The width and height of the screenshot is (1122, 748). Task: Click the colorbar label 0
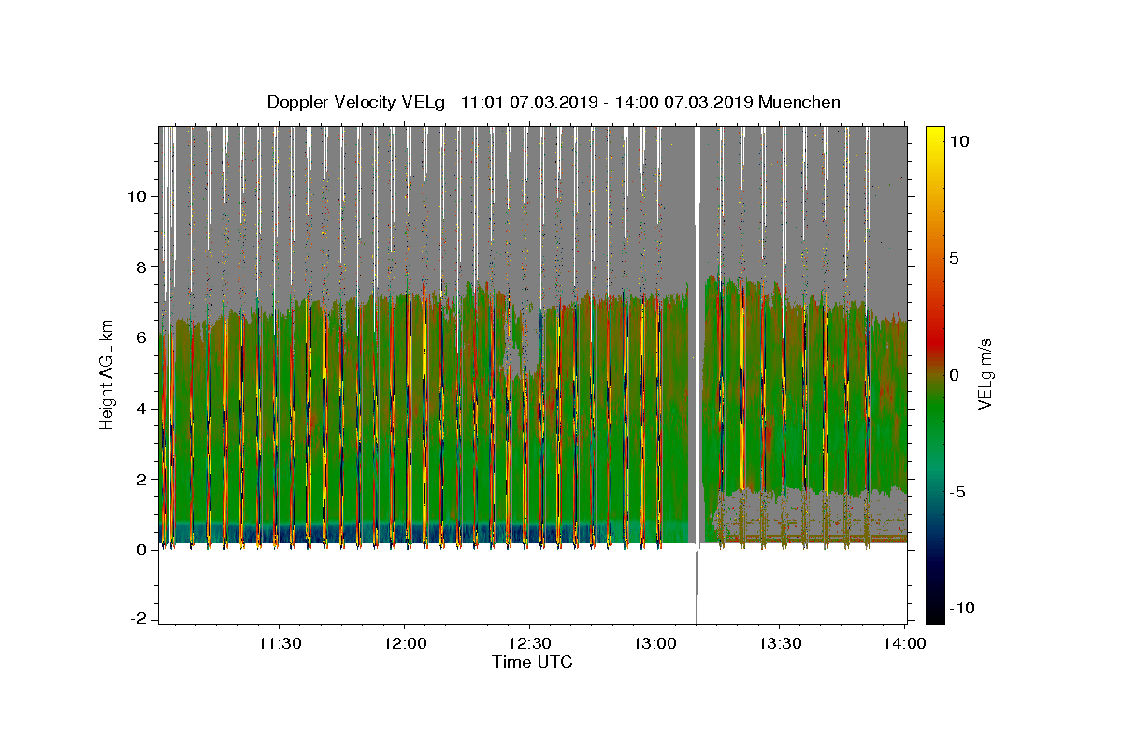[955, 375]
